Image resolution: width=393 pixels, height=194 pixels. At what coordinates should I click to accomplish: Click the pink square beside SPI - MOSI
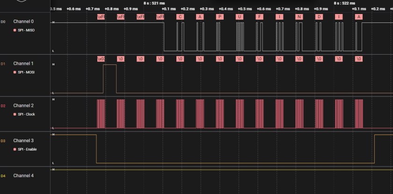[x=15, y=72]
